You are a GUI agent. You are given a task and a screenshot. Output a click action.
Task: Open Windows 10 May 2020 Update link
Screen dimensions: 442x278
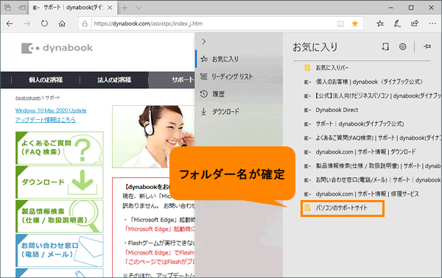coord(51,110)
